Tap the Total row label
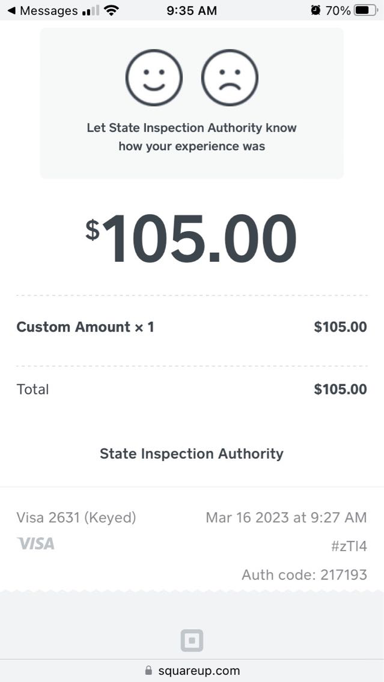The width and height of the screenshot is (384, 682). click(x=33, y=389)
